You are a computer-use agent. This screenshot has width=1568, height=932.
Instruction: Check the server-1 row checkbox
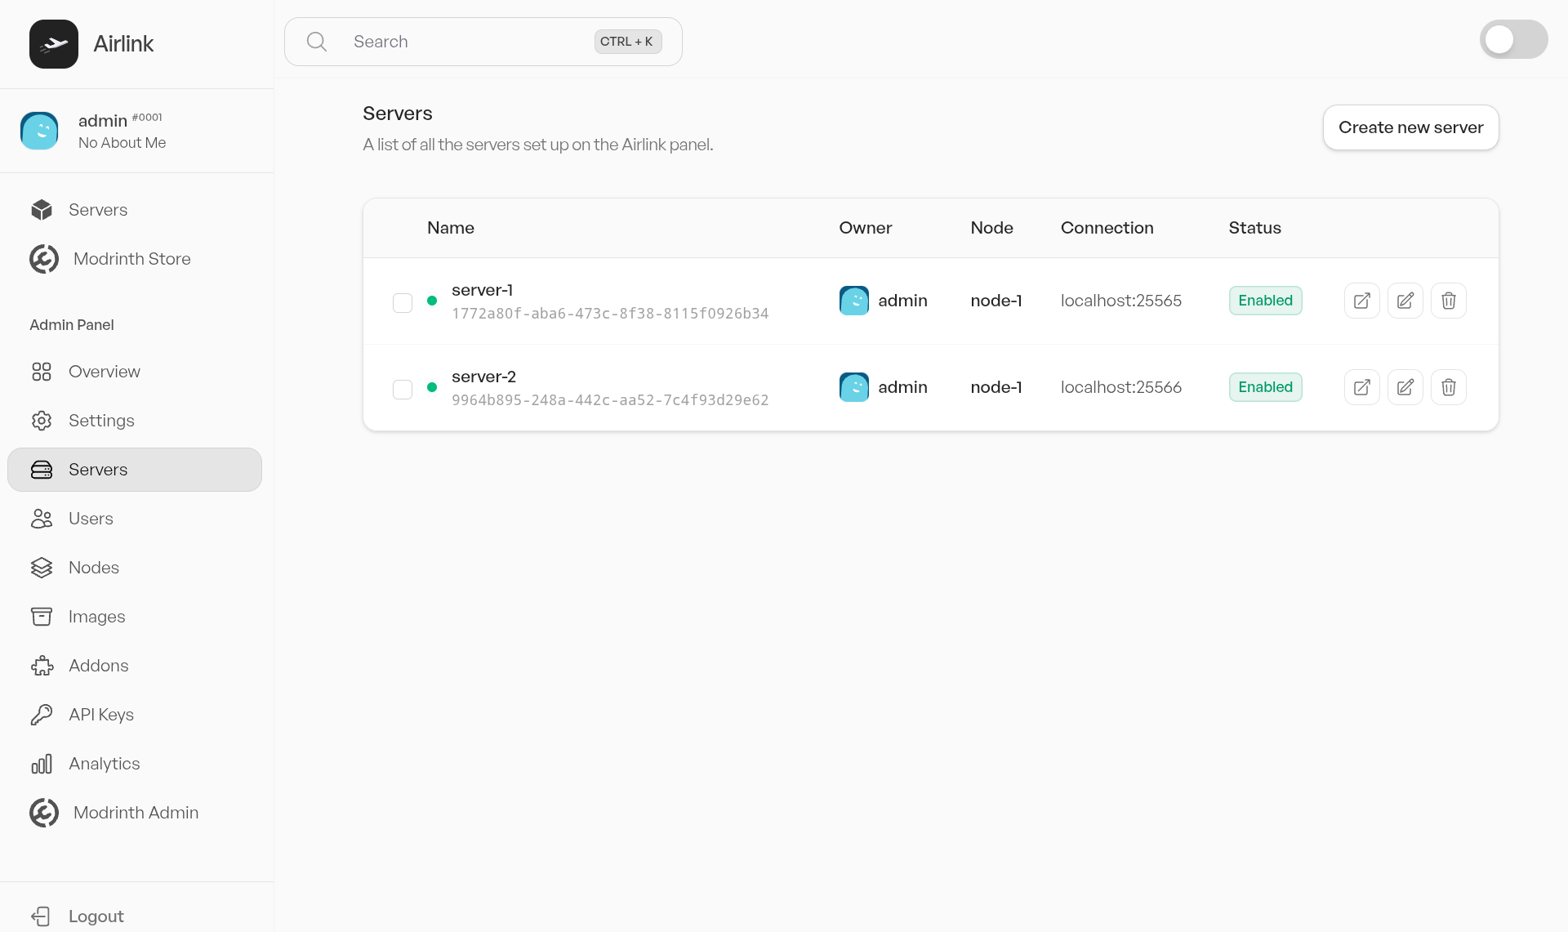(403, 303)
